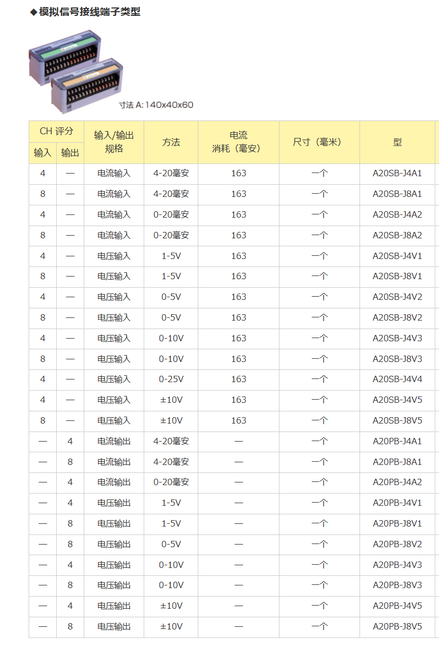439x647 pixels.
Task: Click the A20SB-J8A2 model cell
Action: 397,235
